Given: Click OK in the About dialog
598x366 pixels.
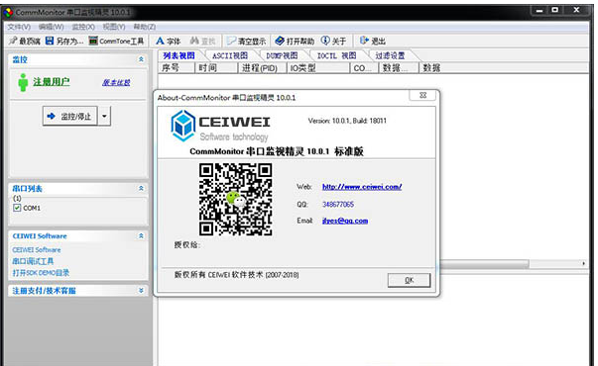Looking at the screenshot, I should tap(409, 280).
